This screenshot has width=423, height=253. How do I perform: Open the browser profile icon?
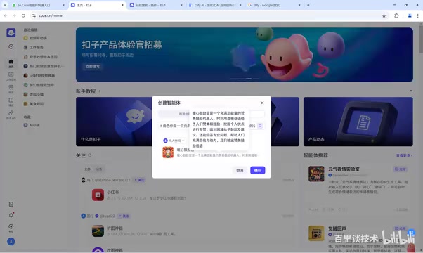pyautogui.click(x=410, y=15)
